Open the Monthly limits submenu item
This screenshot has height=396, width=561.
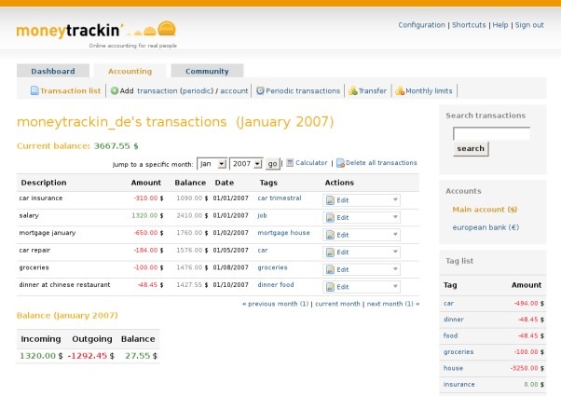point(429,91)
